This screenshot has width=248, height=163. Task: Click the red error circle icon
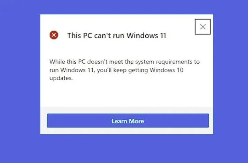tap(54, 35)
